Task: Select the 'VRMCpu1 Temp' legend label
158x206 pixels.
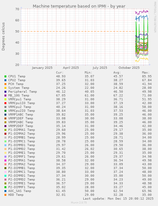Action: (20, 99)
